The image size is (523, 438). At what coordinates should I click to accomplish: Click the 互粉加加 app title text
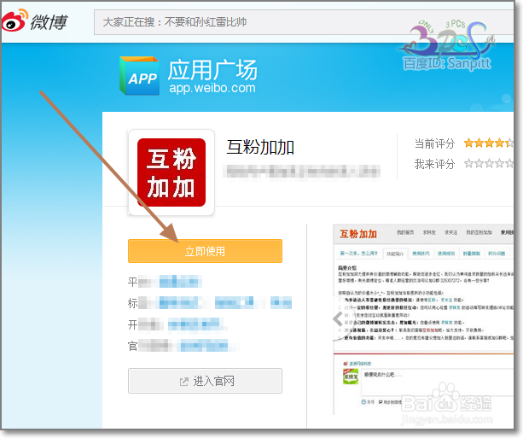click(x=260, y=147)
